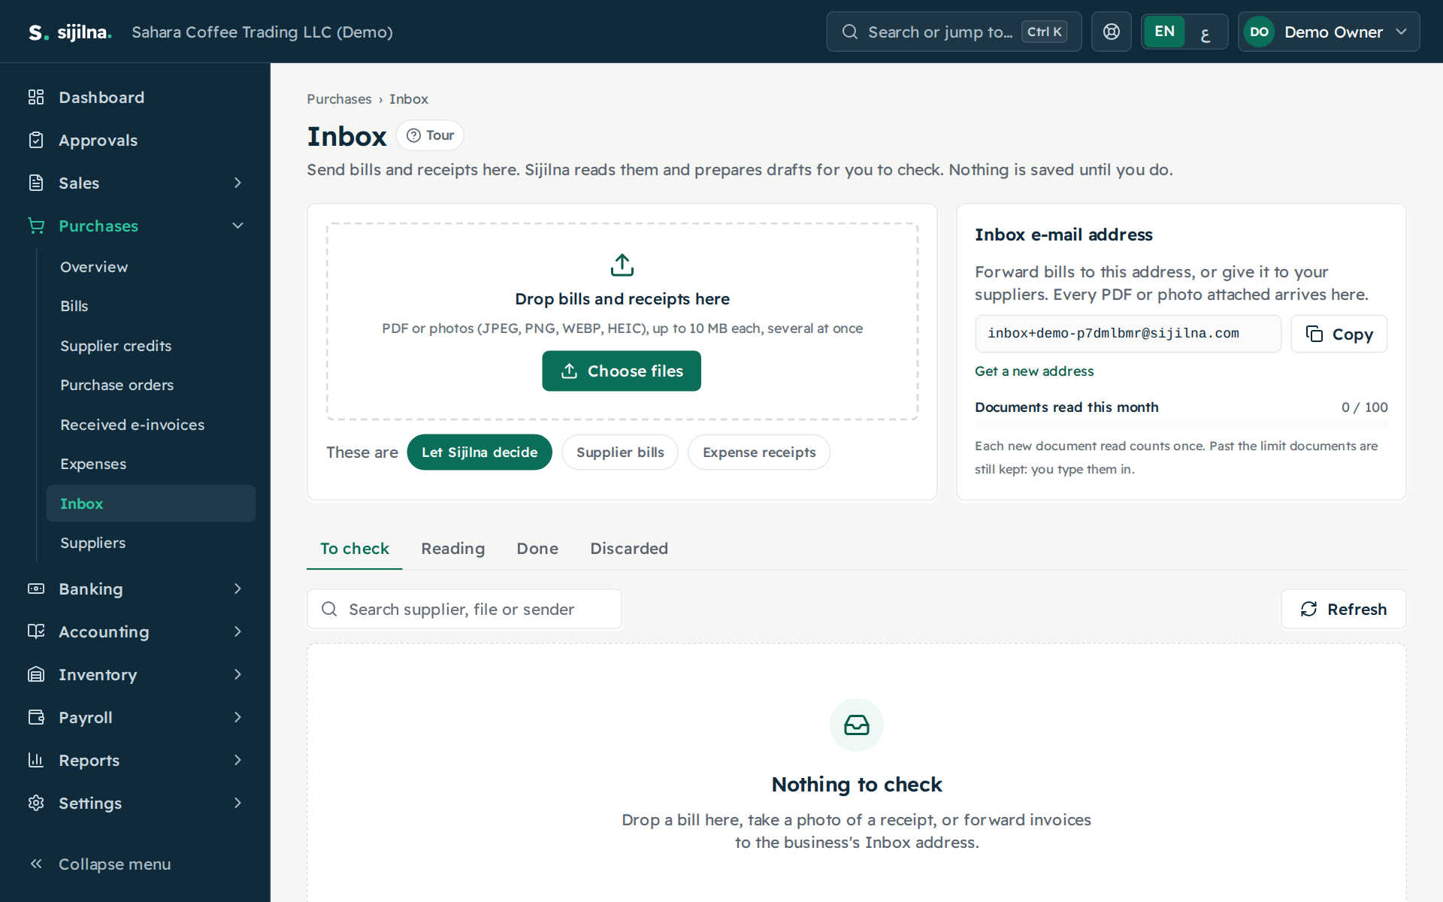1443x902 pixels.
Task: Expand the Payroll submenu chevron
Action: click(237, 717)
